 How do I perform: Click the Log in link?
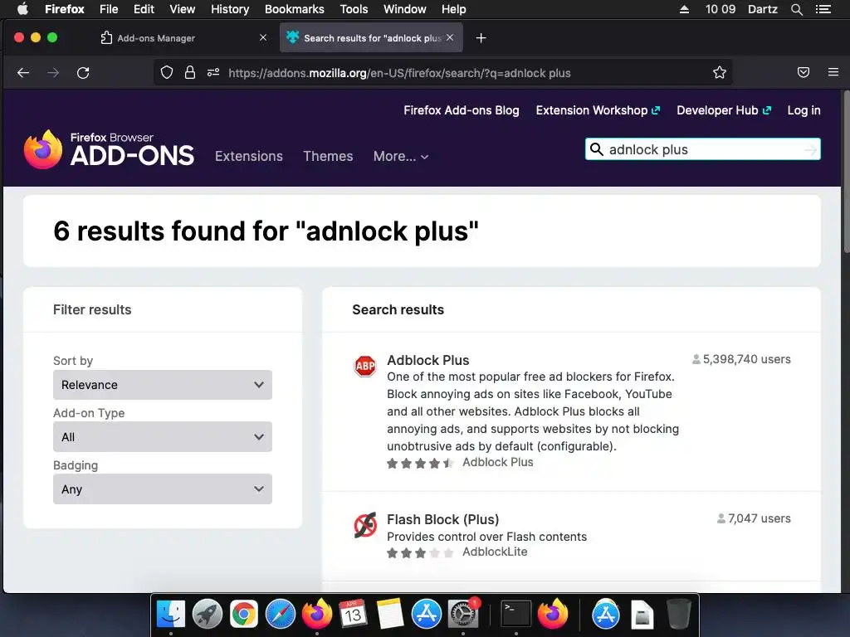pyautogui.click(x=804, y=110)
